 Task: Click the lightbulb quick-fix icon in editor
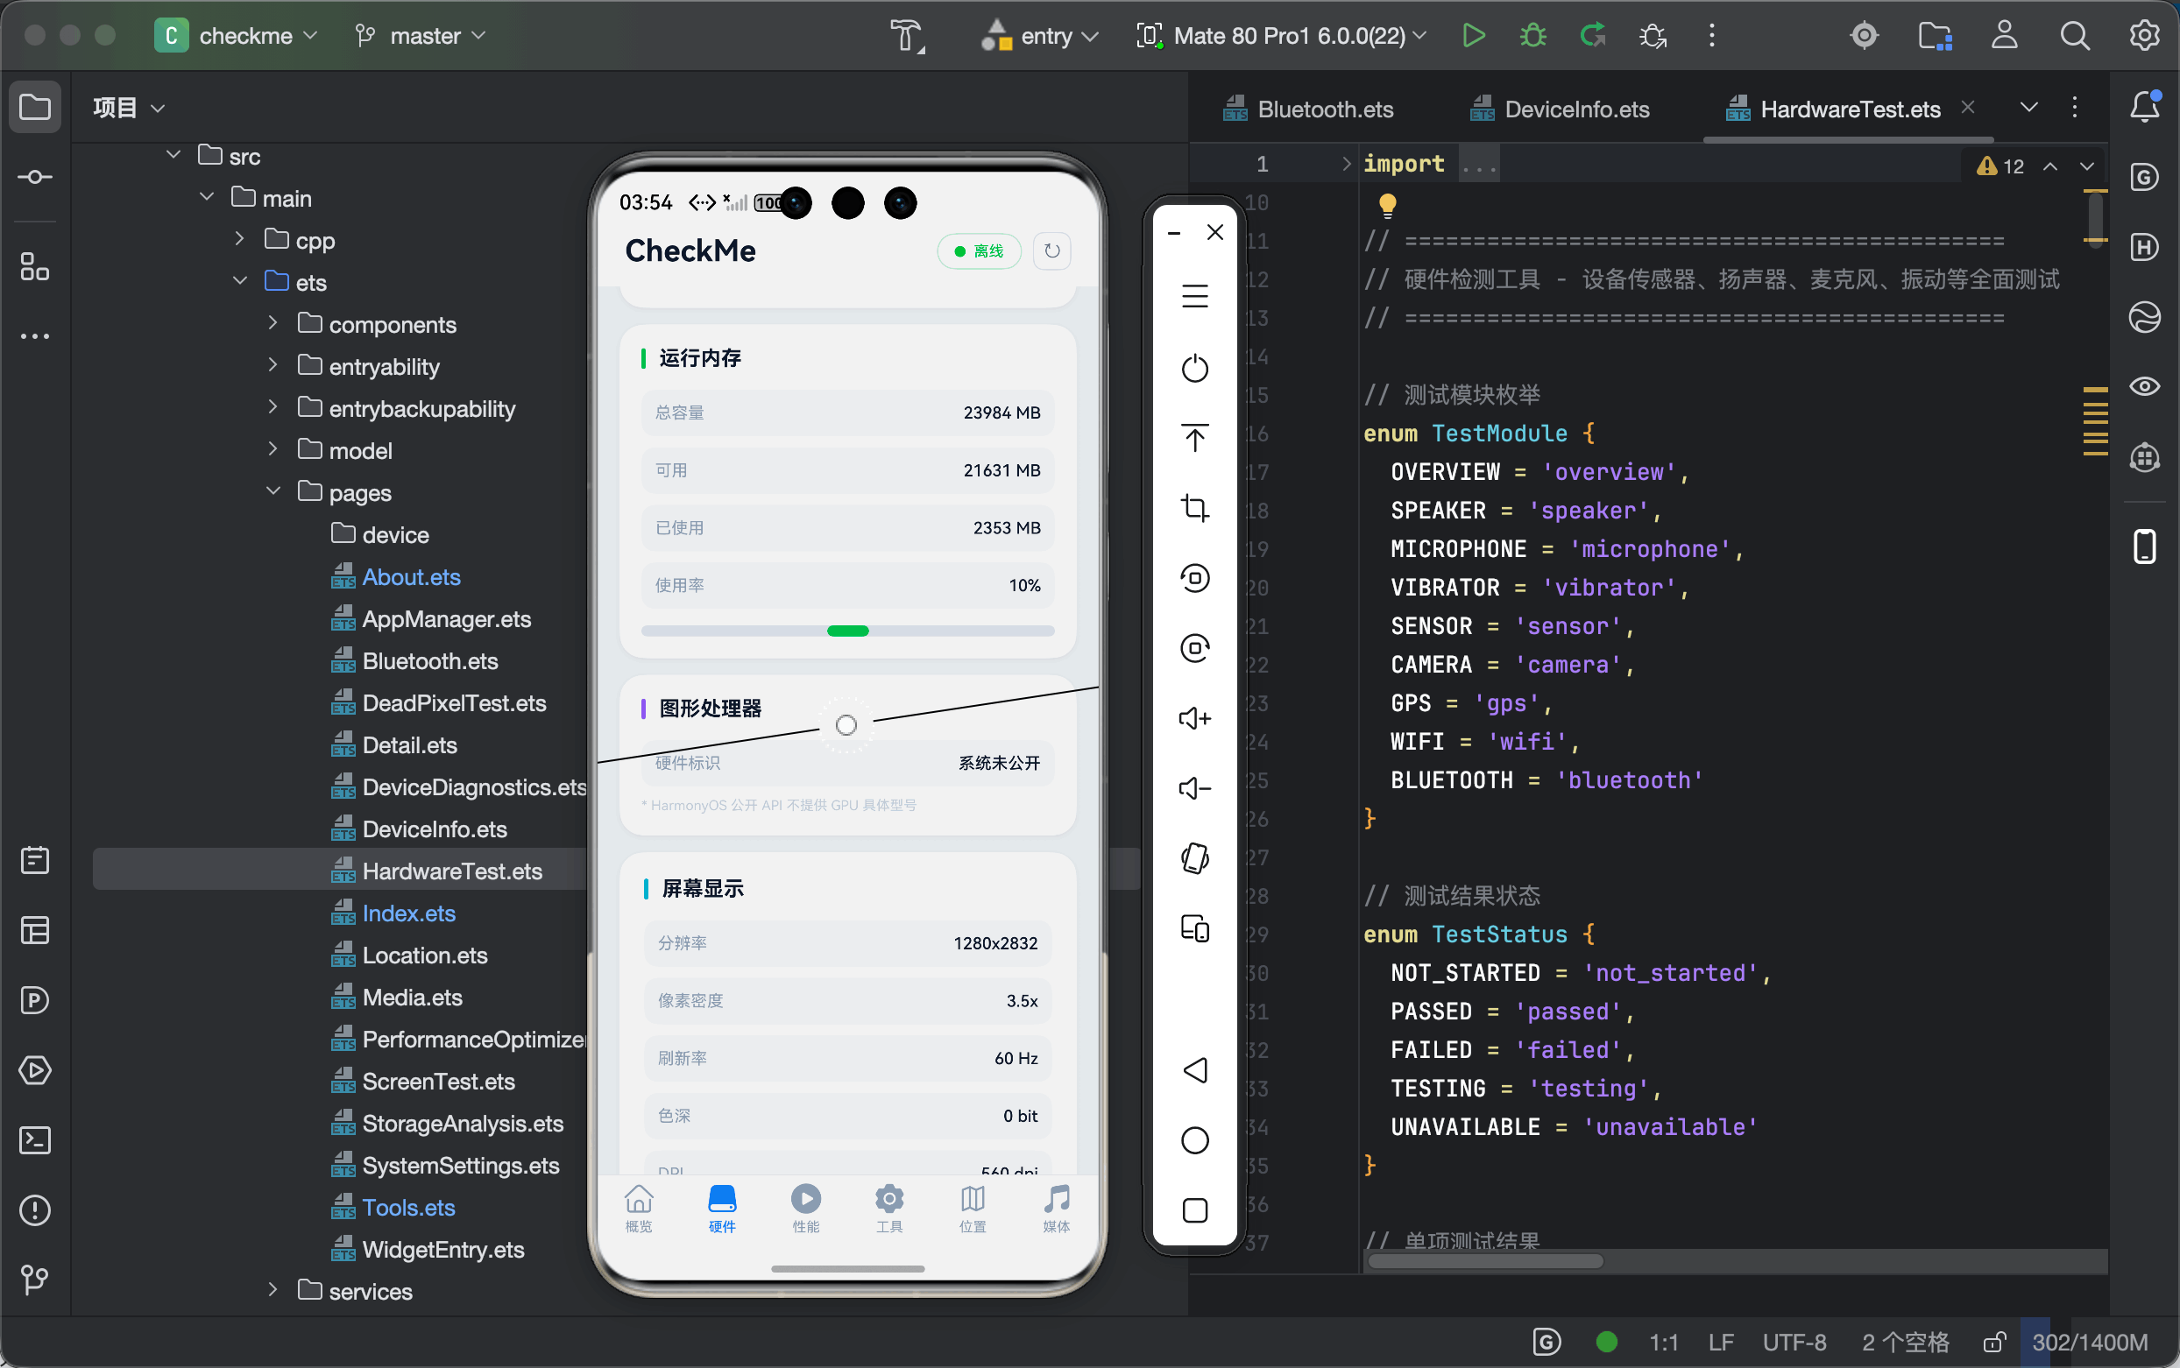(1386, 206)
